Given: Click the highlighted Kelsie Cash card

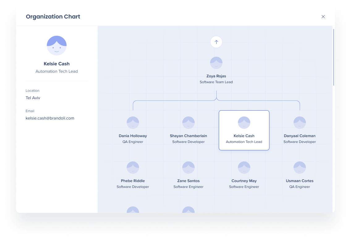Looking at the screenshot, I should pos(244,130).
